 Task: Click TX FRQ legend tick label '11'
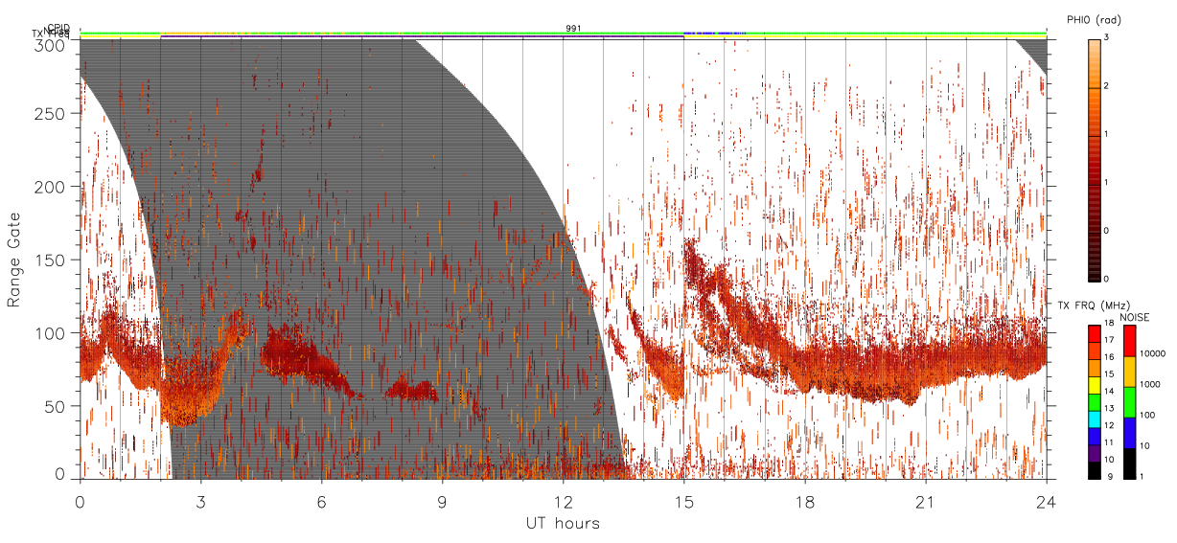[1108, 443]
